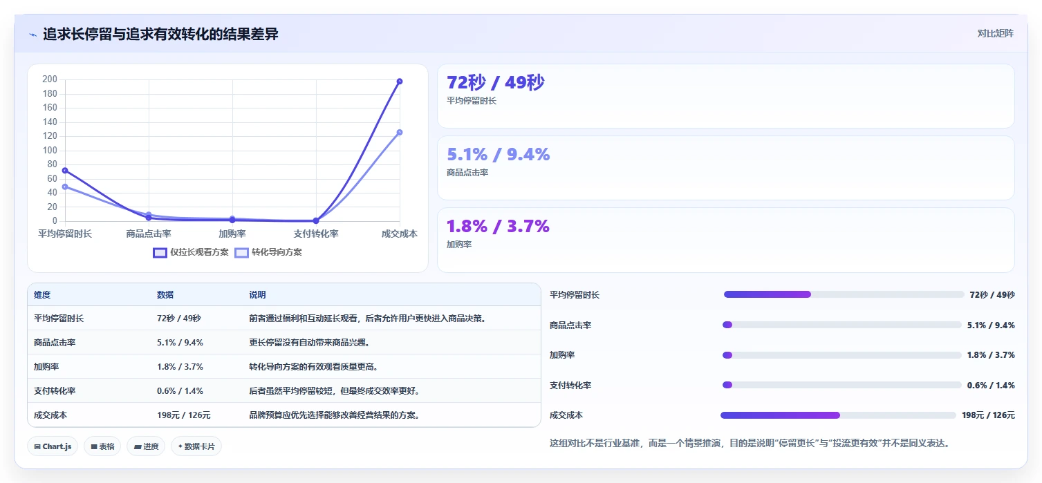The width and height of the screenshot is (1042, 483).
Task: Click the panel title 追求长停留与追求有效转化的结果差异
Action: 160,35
